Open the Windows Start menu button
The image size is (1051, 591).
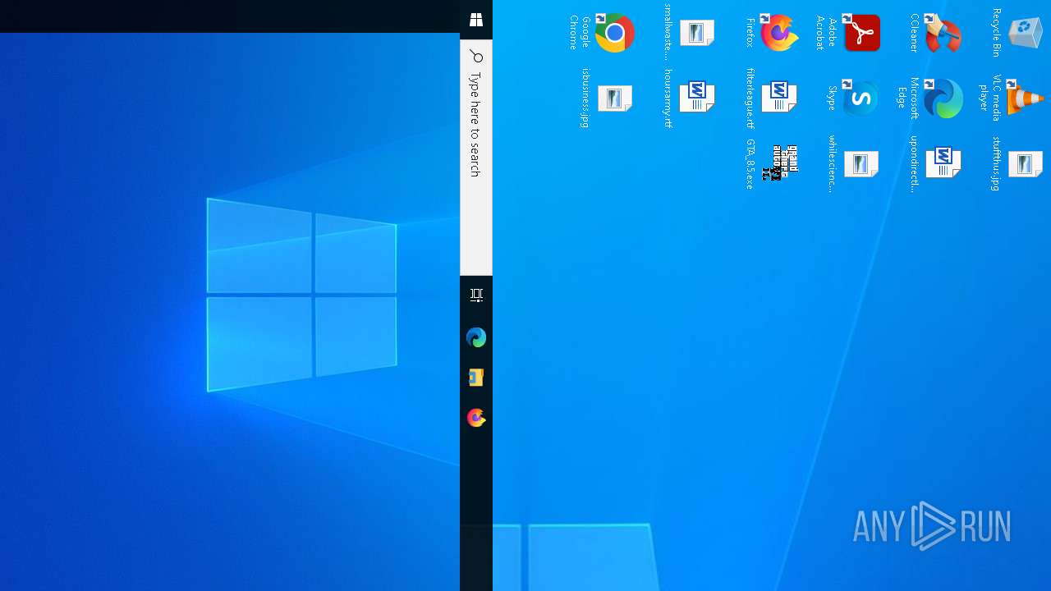(x=476, y=20)
